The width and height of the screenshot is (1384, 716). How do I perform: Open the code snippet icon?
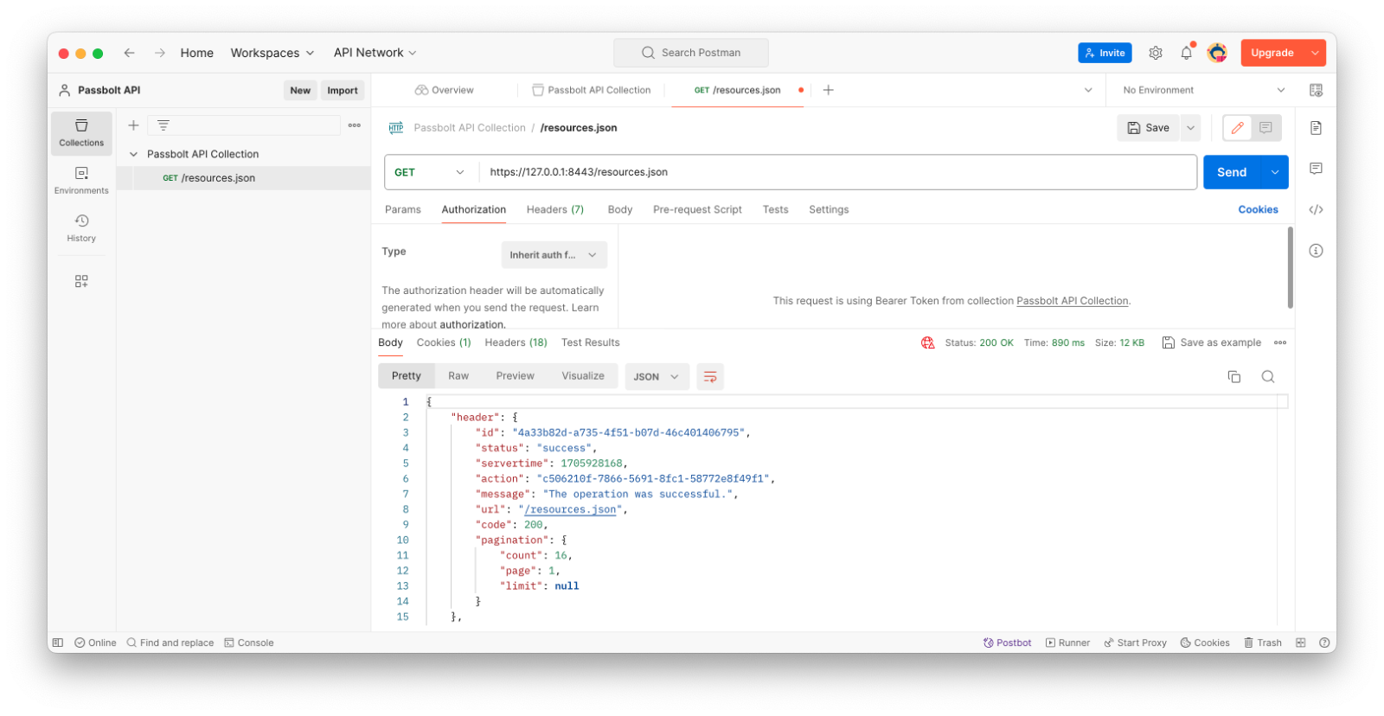1316,209
